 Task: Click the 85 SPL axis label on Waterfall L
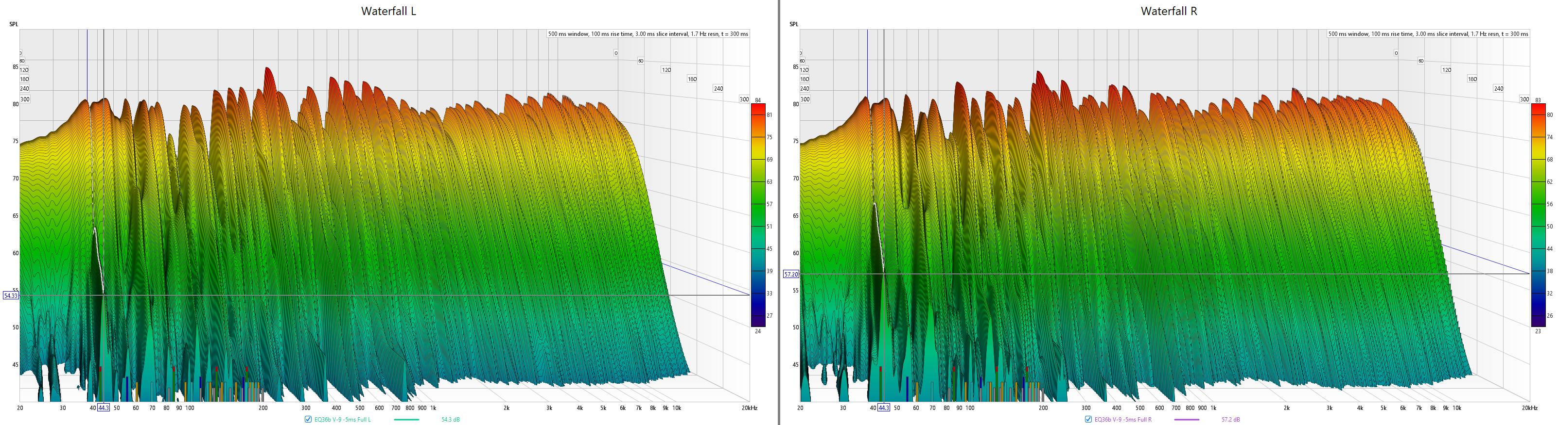tap(15, 67)
